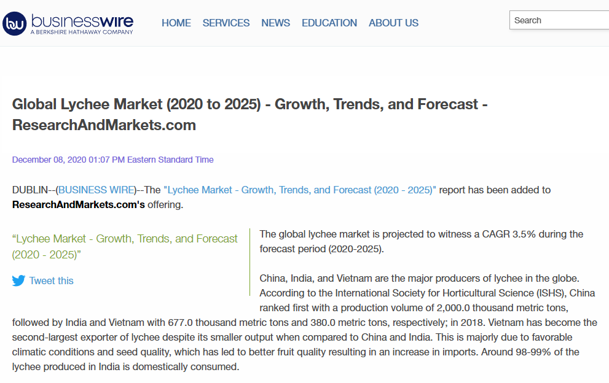Click the businesswire wordmark in the header
This screenshot has width=609, height=383.
[82, 20]
